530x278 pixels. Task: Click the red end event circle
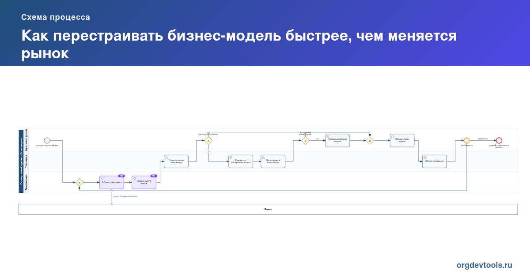499,140
